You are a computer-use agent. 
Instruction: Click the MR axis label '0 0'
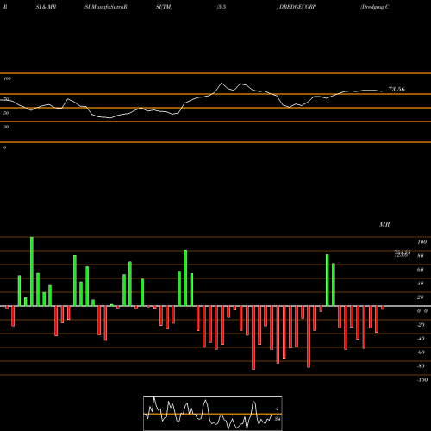(x=422, y=311)
